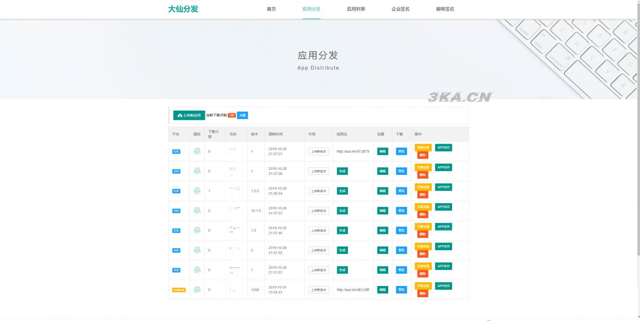The height and width of the screenshot is (321, 640).
Task: Open the short link http://suo.im/4TJBT9
Action: [x=353, y=152]
